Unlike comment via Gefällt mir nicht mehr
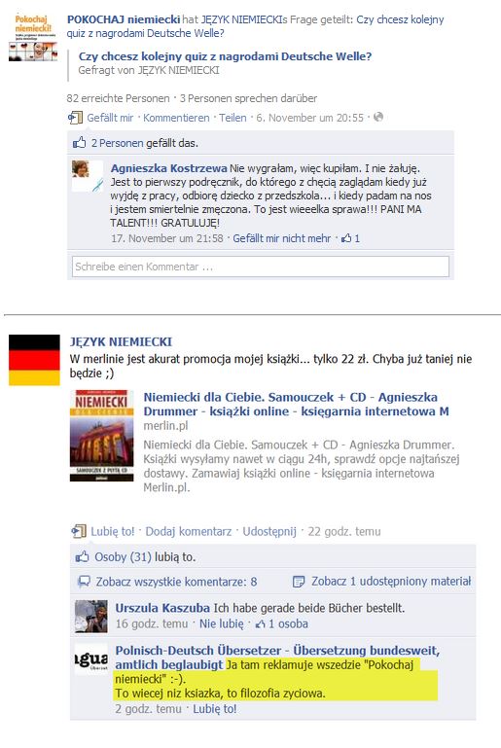The image size is (501, 748). [281, 238]
